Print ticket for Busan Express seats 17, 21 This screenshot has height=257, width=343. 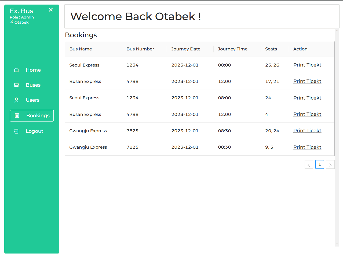307,81
